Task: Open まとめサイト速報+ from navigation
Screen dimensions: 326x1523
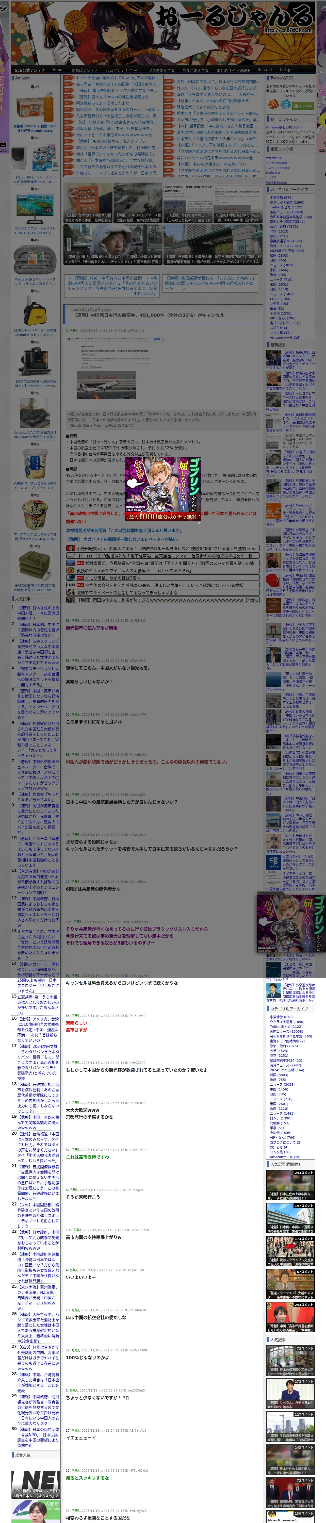Action: pos(233,70)
